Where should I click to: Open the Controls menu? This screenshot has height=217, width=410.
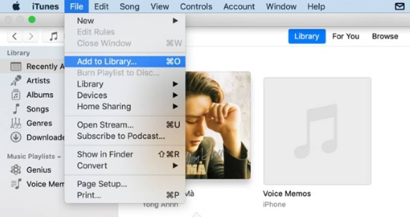pyautogui.click(x=196, y=6)
